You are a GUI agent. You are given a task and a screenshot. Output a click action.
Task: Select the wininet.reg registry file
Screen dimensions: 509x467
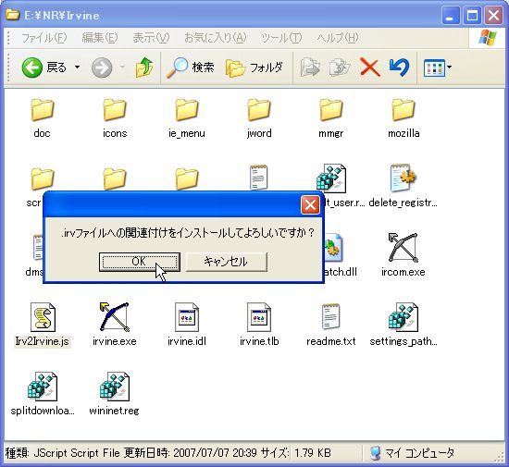[x=114, y=394]
